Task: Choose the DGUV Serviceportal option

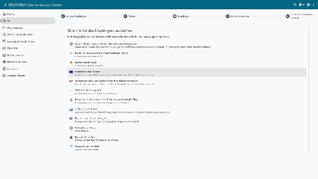Action: [x=187, y=92]
